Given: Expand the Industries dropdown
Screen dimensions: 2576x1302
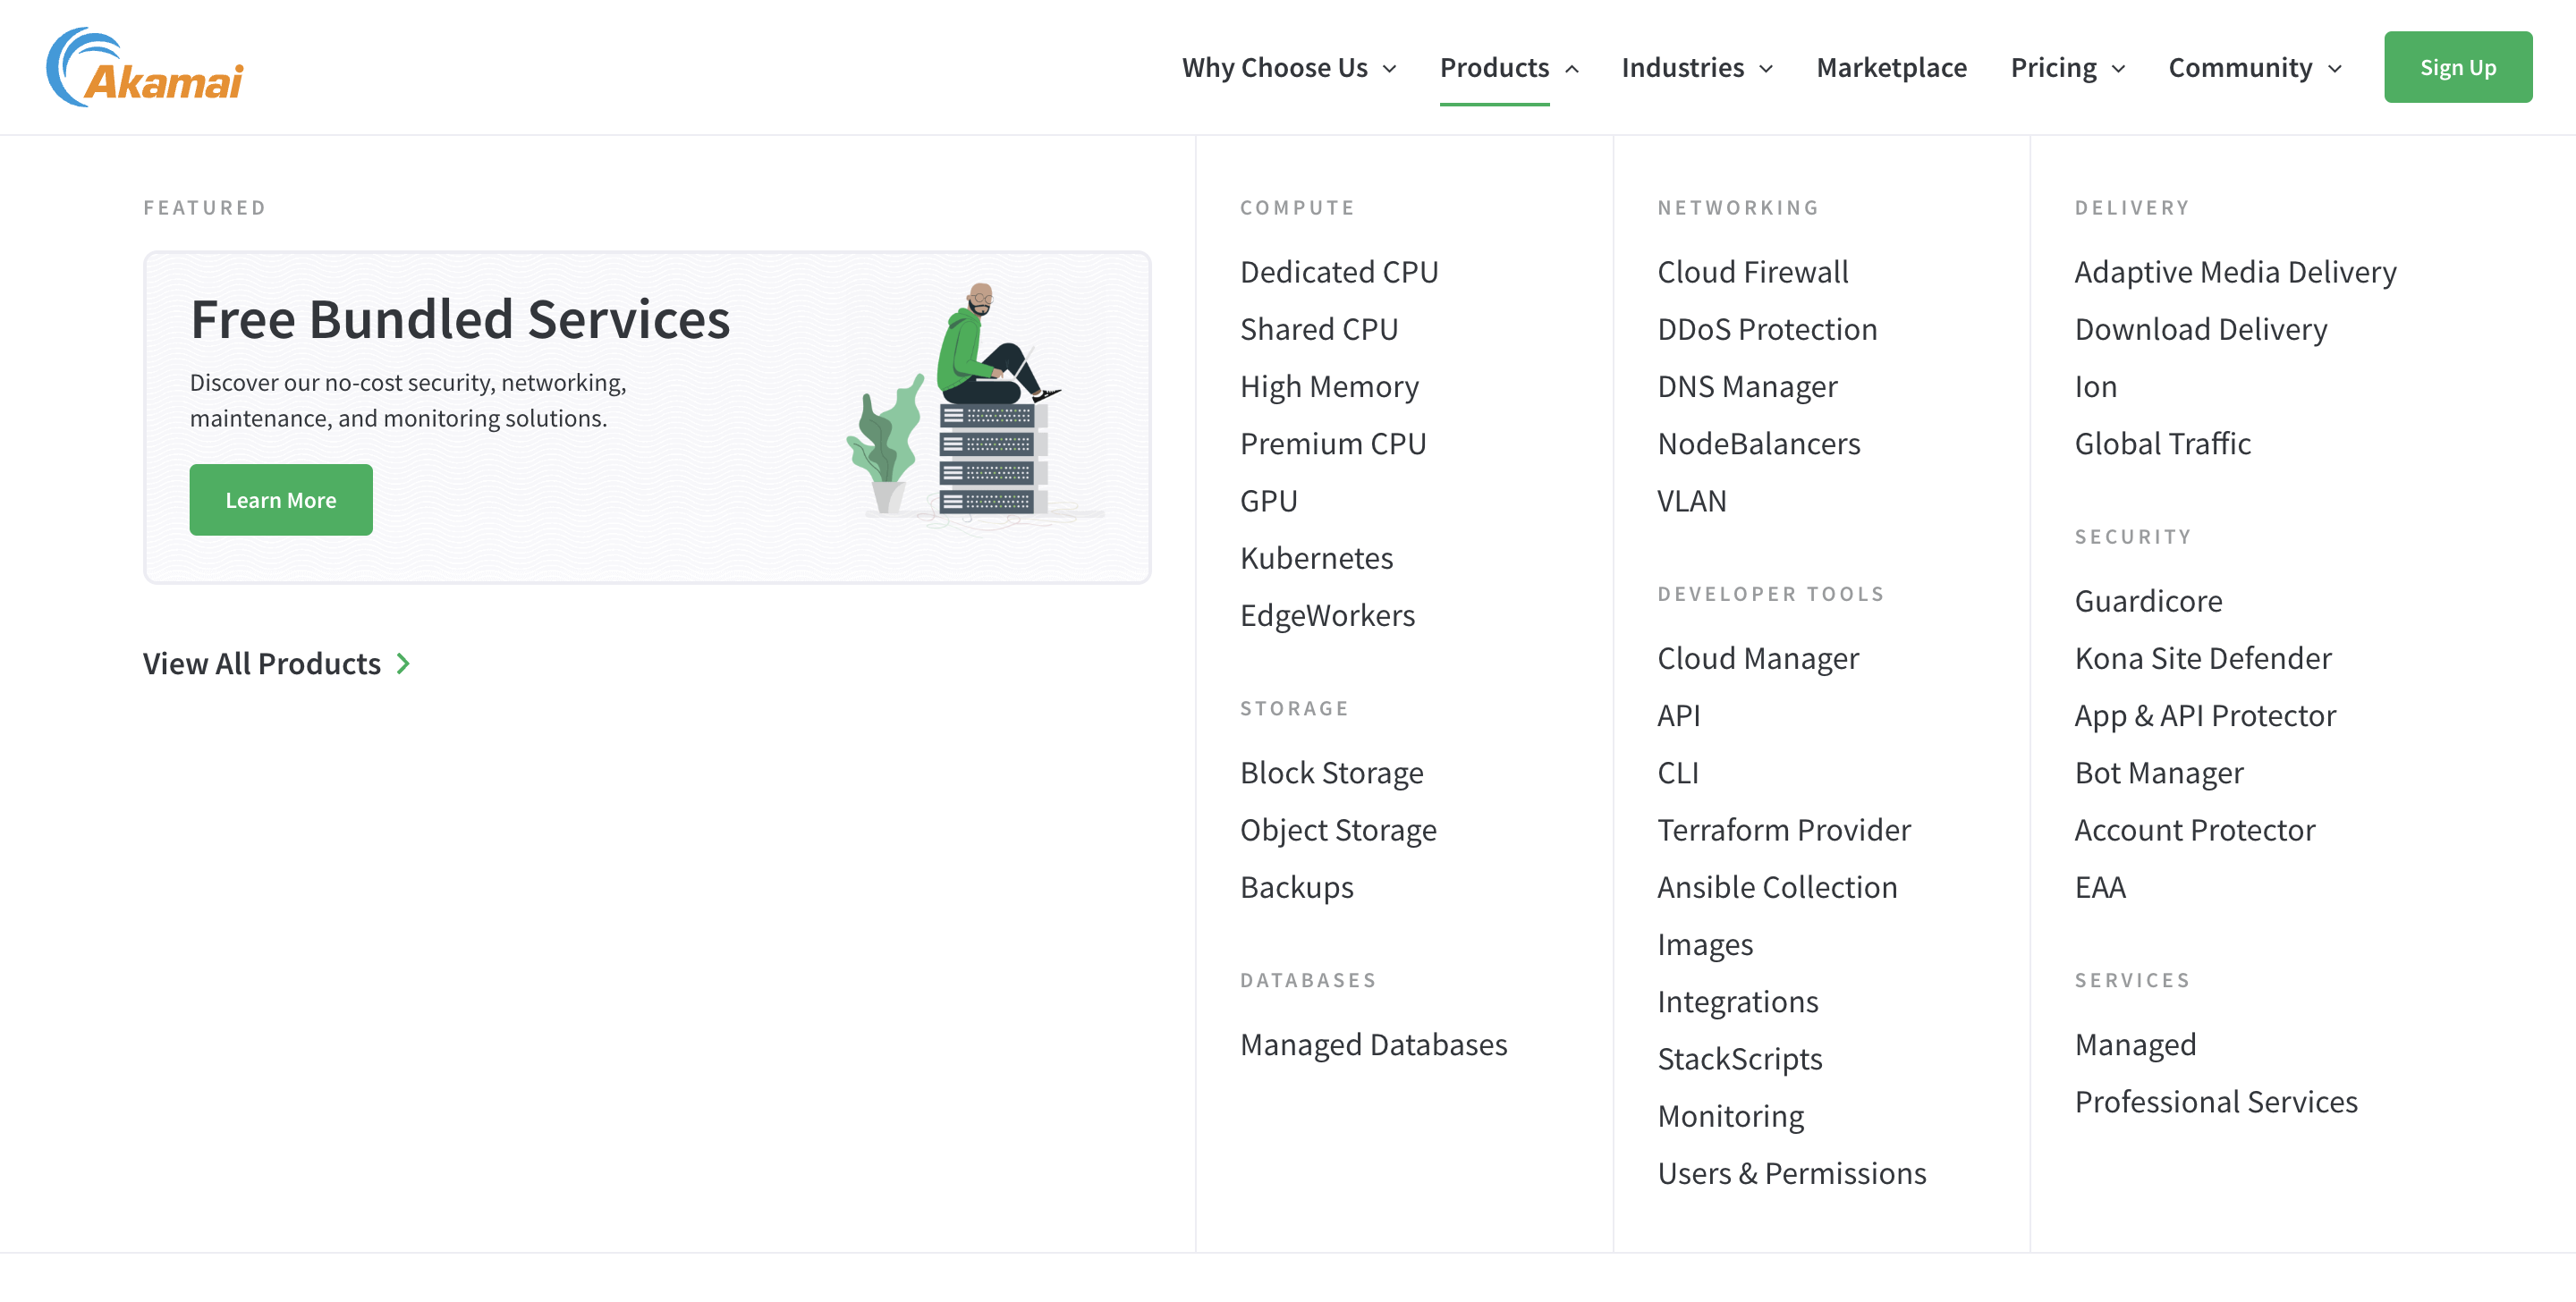Looking at the screenshot, I should [x=1697, y=67].
